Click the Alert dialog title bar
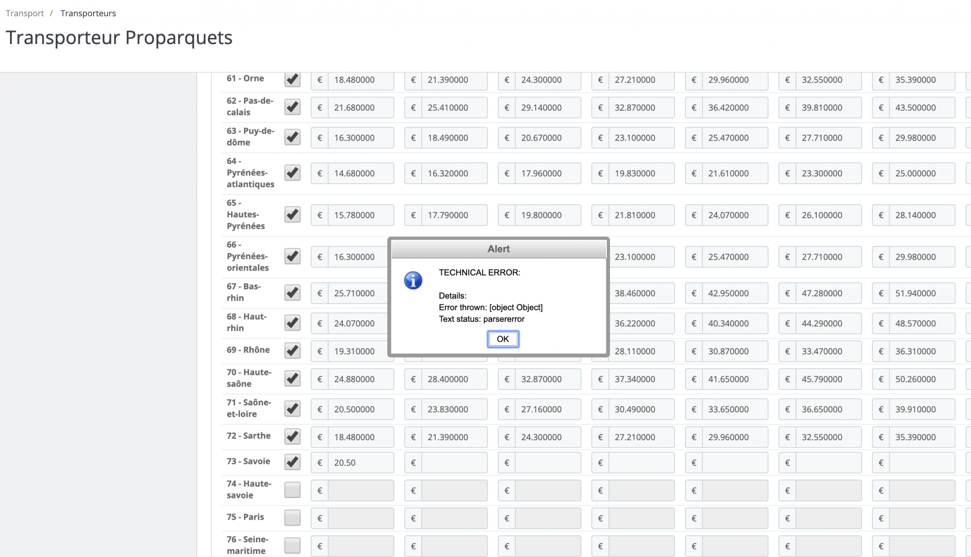 tap(499, 249)
